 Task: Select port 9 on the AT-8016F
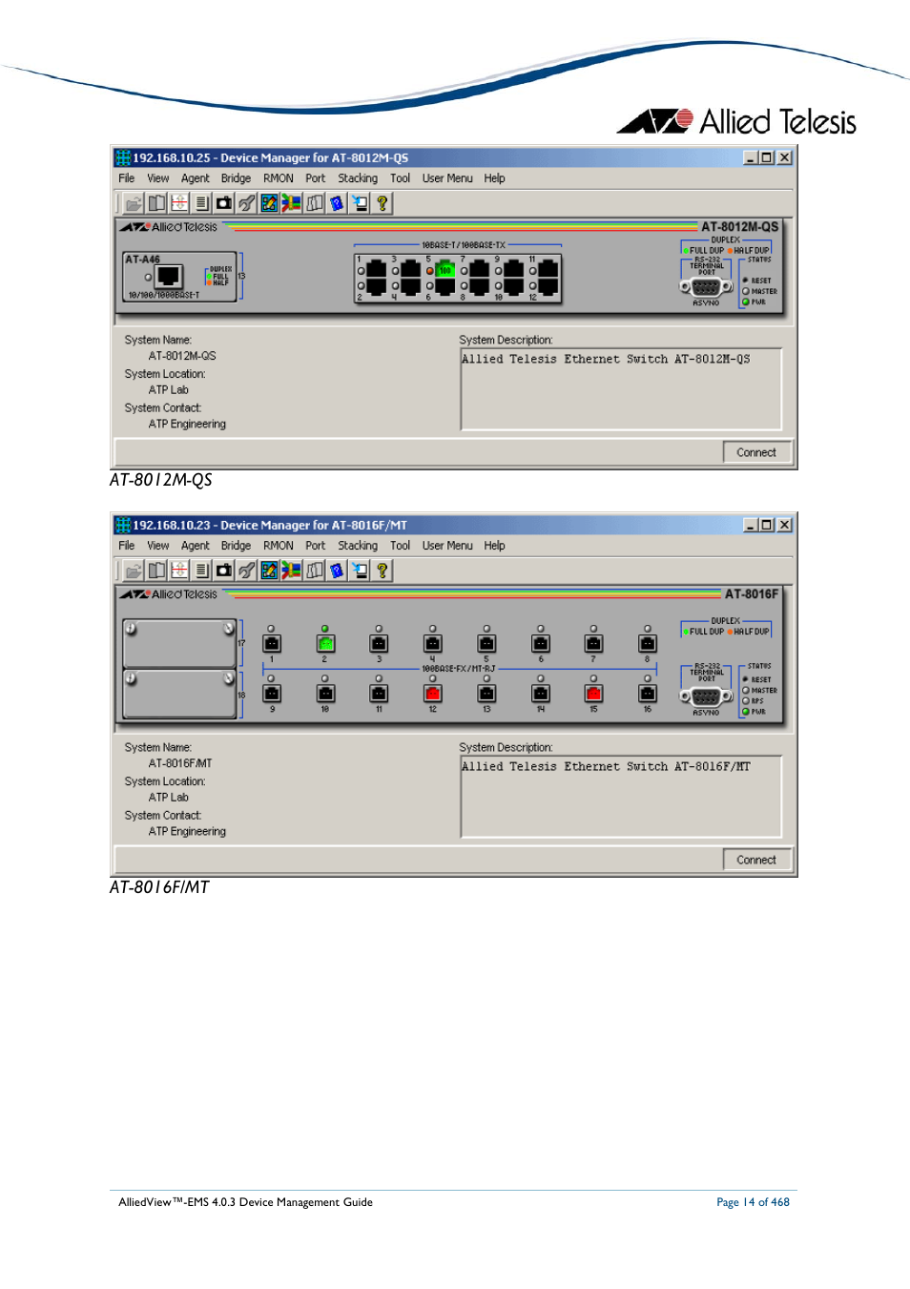272,694
